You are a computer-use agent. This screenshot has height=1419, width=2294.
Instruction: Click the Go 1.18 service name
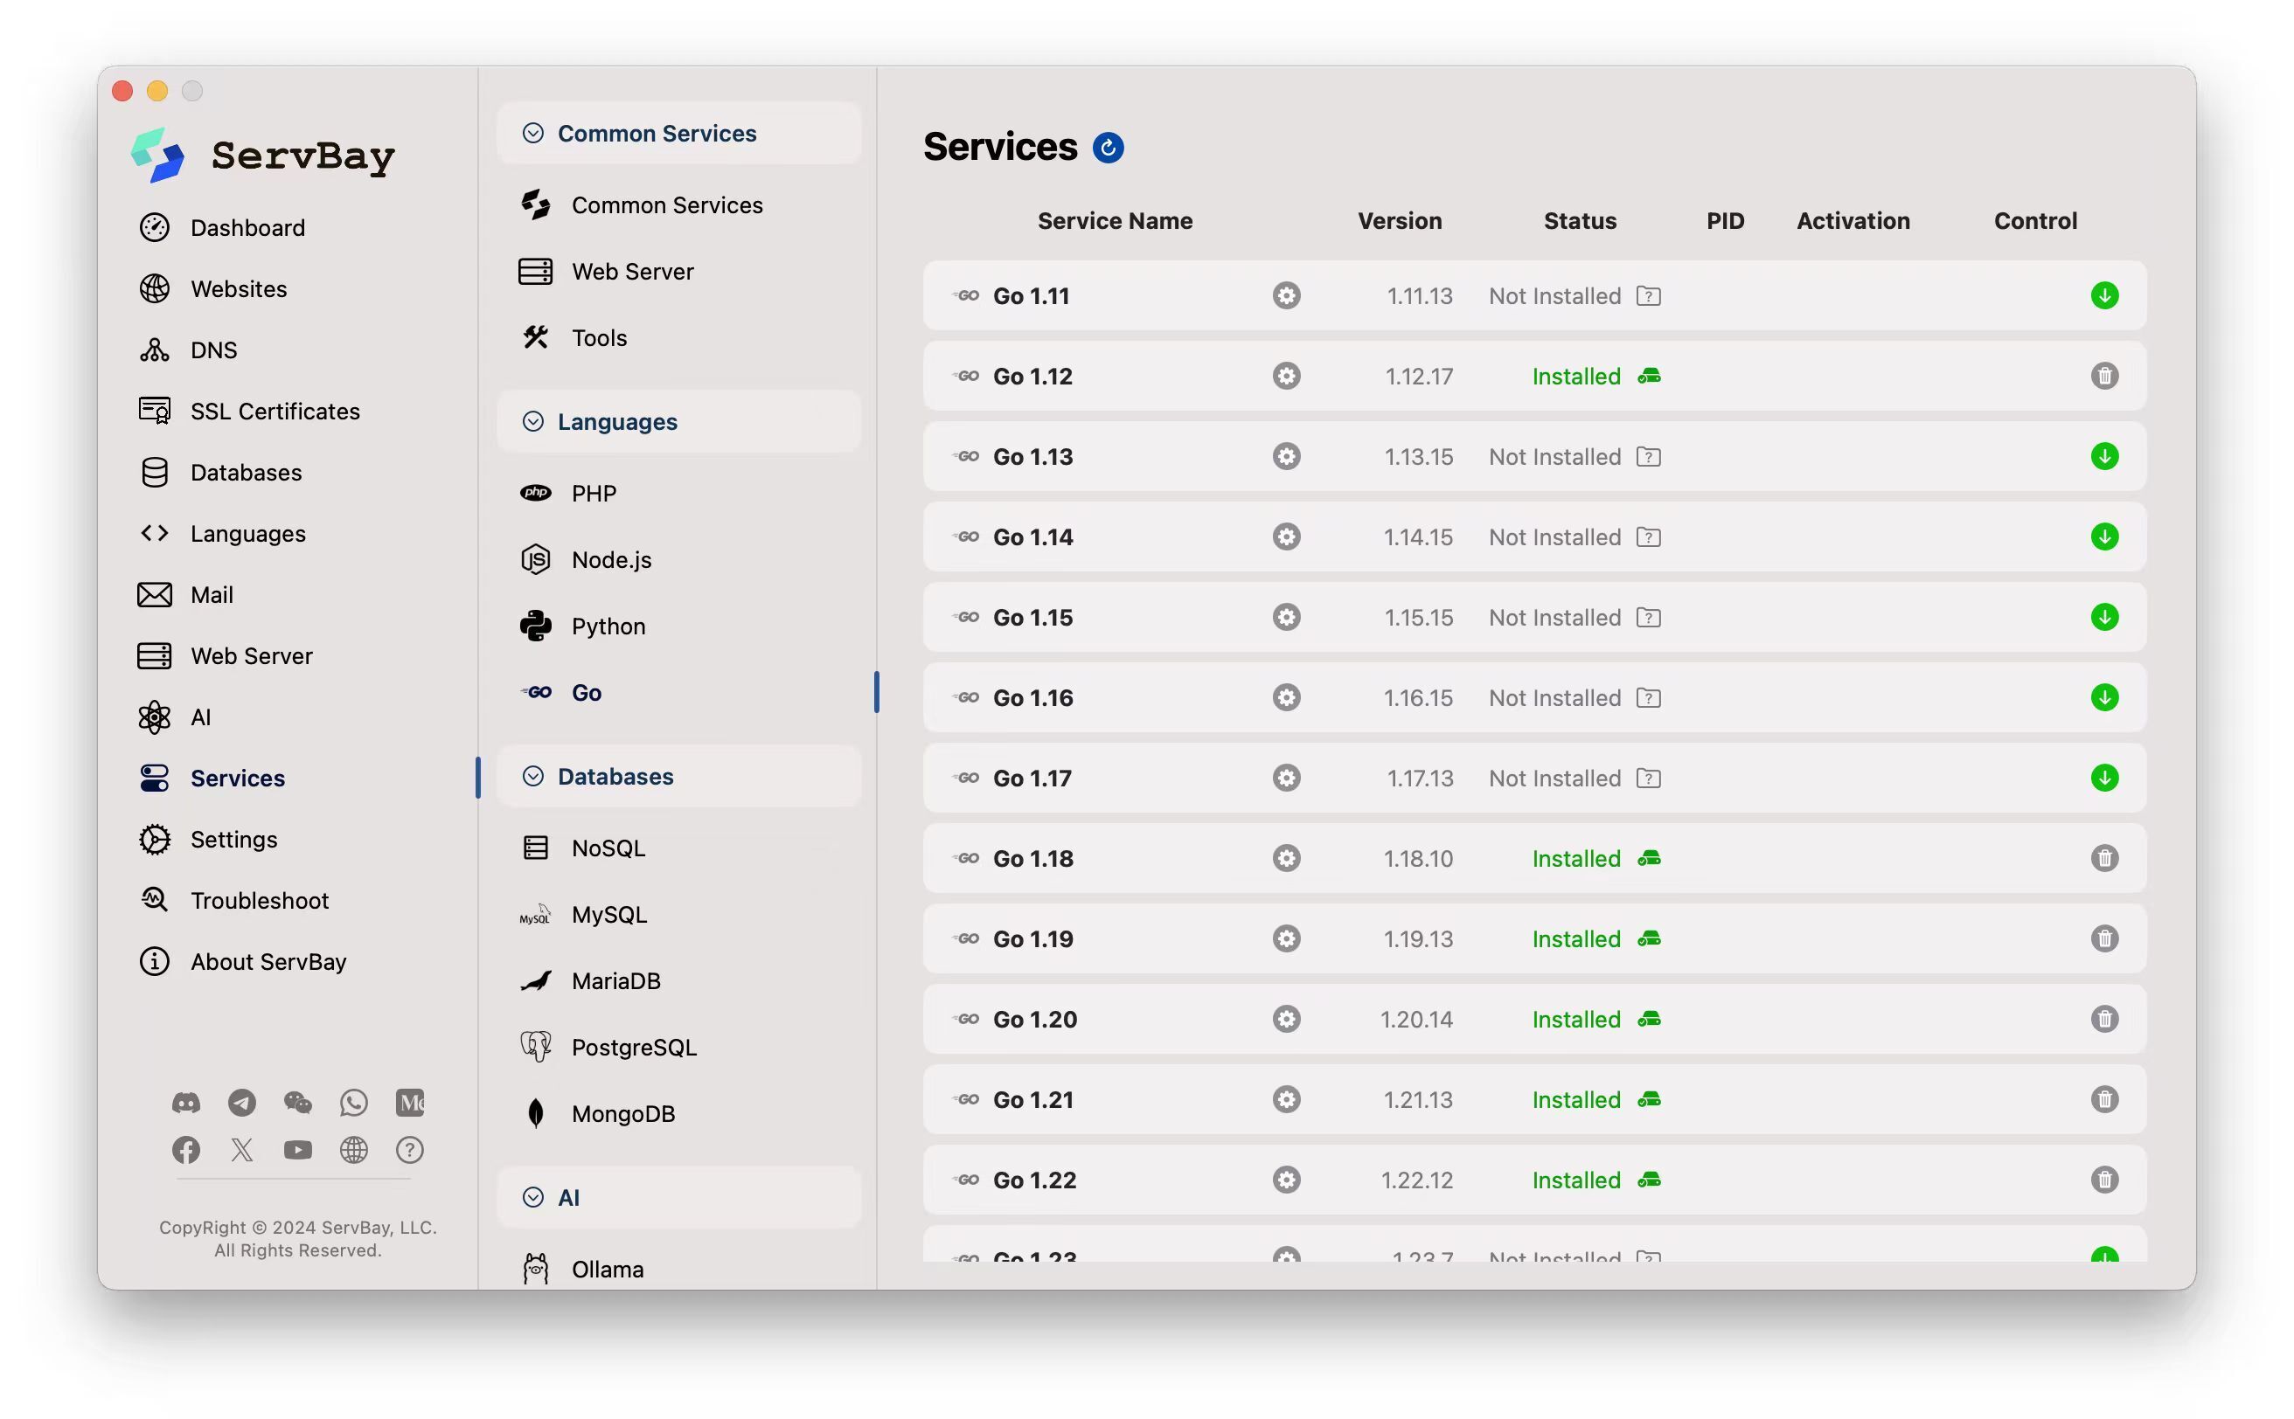click(1032, 859)
